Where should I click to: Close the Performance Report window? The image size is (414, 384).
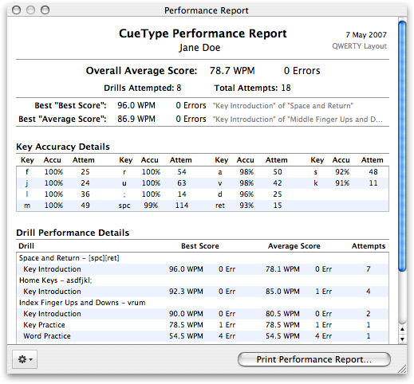(x=17, y=10)
